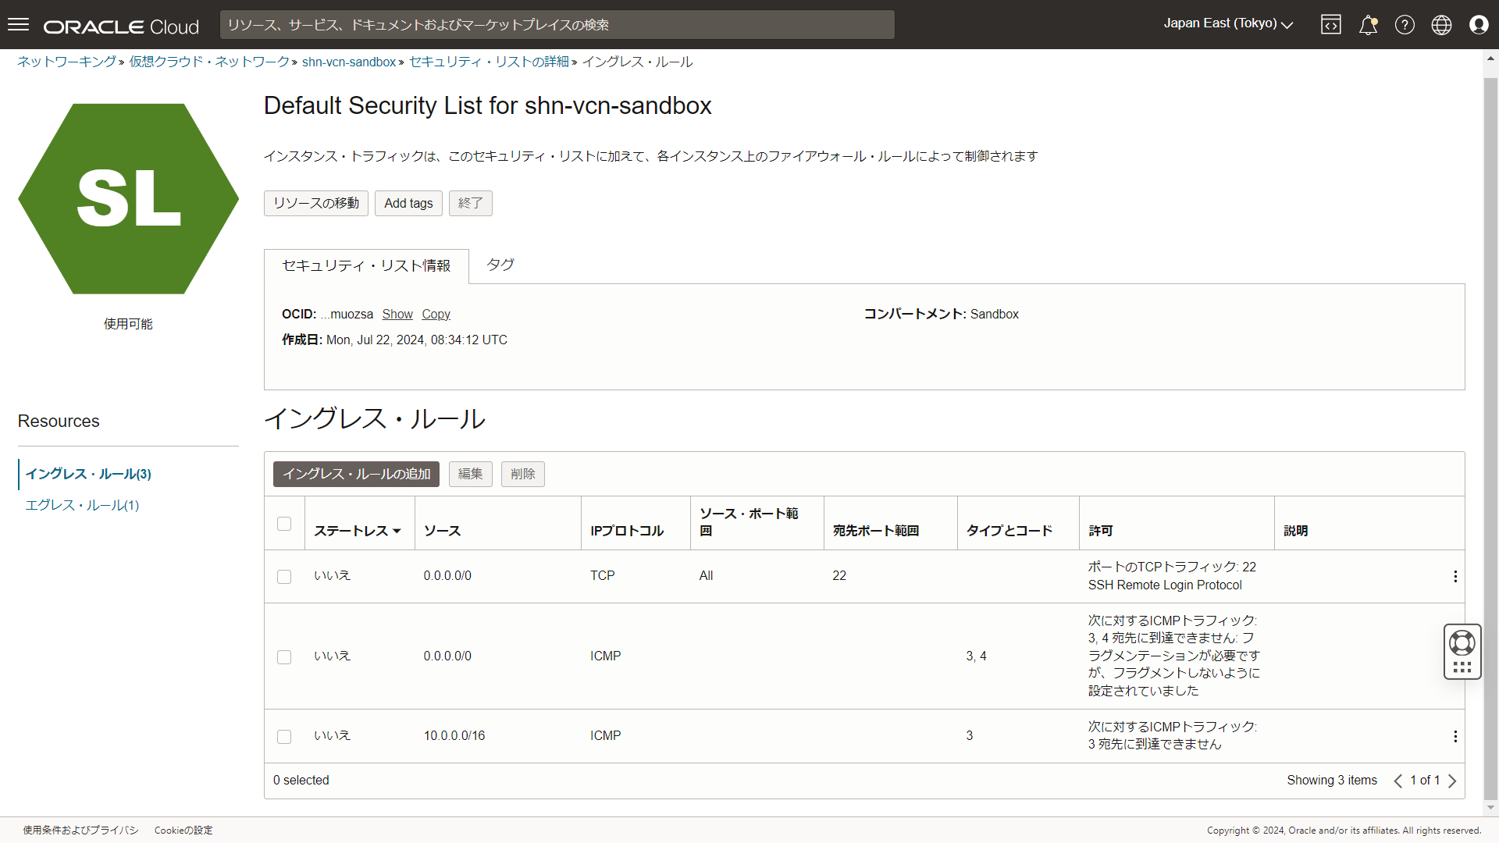Viewport: 1499px width, 843px height.
Task: Sort by the ステートレス column
Action: (x=357, y=531)
